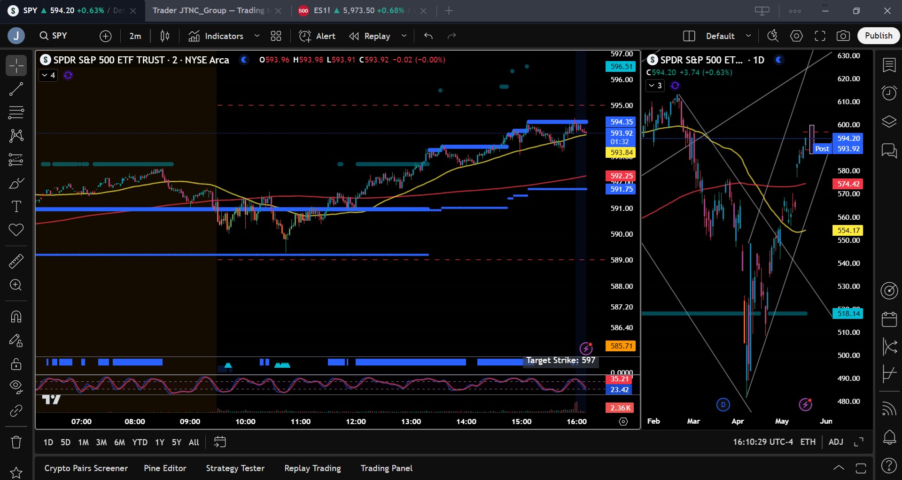This screenshot has width=902, height=480.
Task: Select the brush drawing tool
Action: [16, 183]
